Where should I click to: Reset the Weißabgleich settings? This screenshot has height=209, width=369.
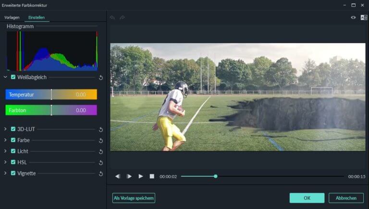click(101, 77)
